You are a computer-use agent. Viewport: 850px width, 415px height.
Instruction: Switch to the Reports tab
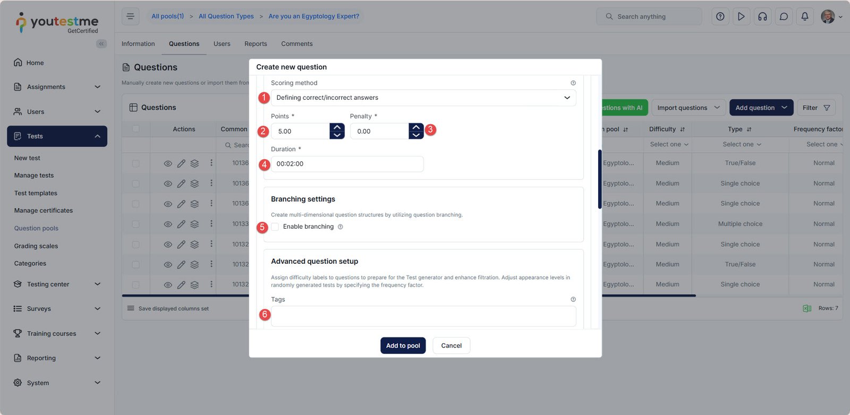coord(256,44)
